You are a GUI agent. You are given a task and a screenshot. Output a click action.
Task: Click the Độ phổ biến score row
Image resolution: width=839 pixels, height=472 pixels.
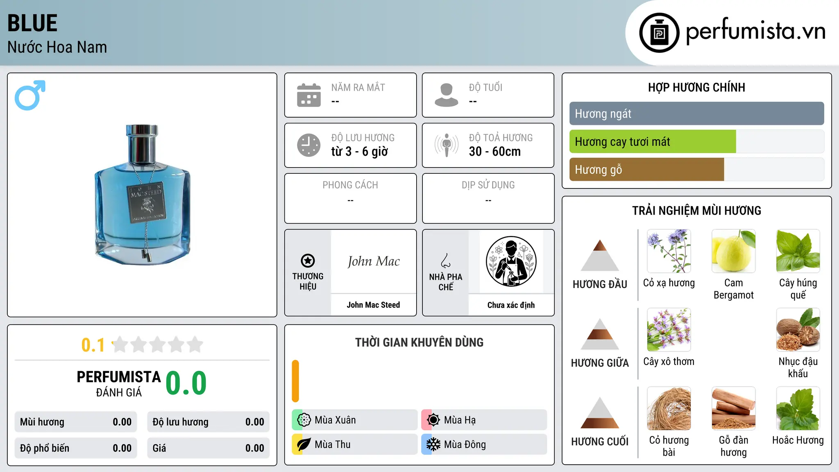(x=76, y=448)
